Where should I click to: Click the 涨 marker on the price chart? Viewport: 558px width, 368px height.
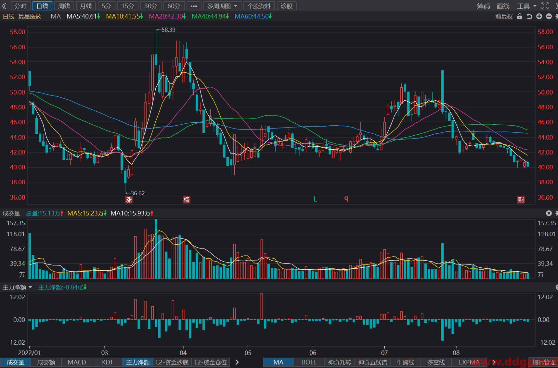point(129,200)
